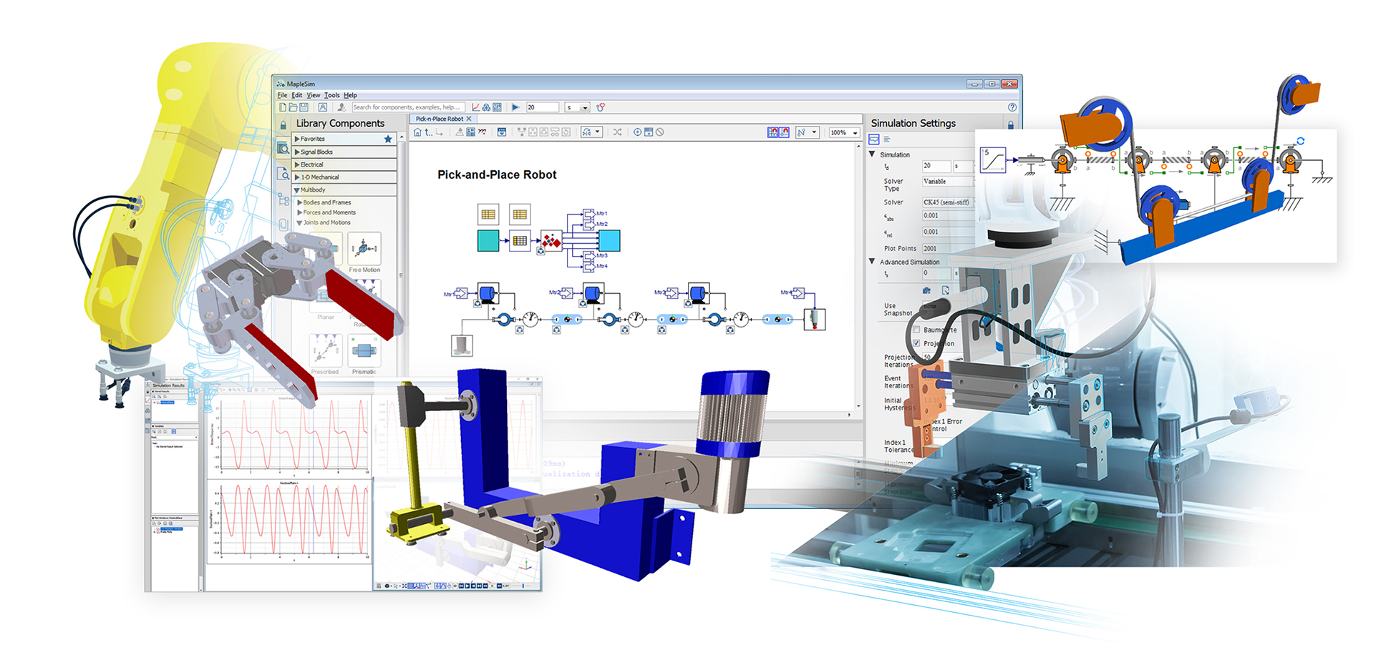Enable the Baumgarte checkbox
1396x665 pixels.
pos(916,330)
